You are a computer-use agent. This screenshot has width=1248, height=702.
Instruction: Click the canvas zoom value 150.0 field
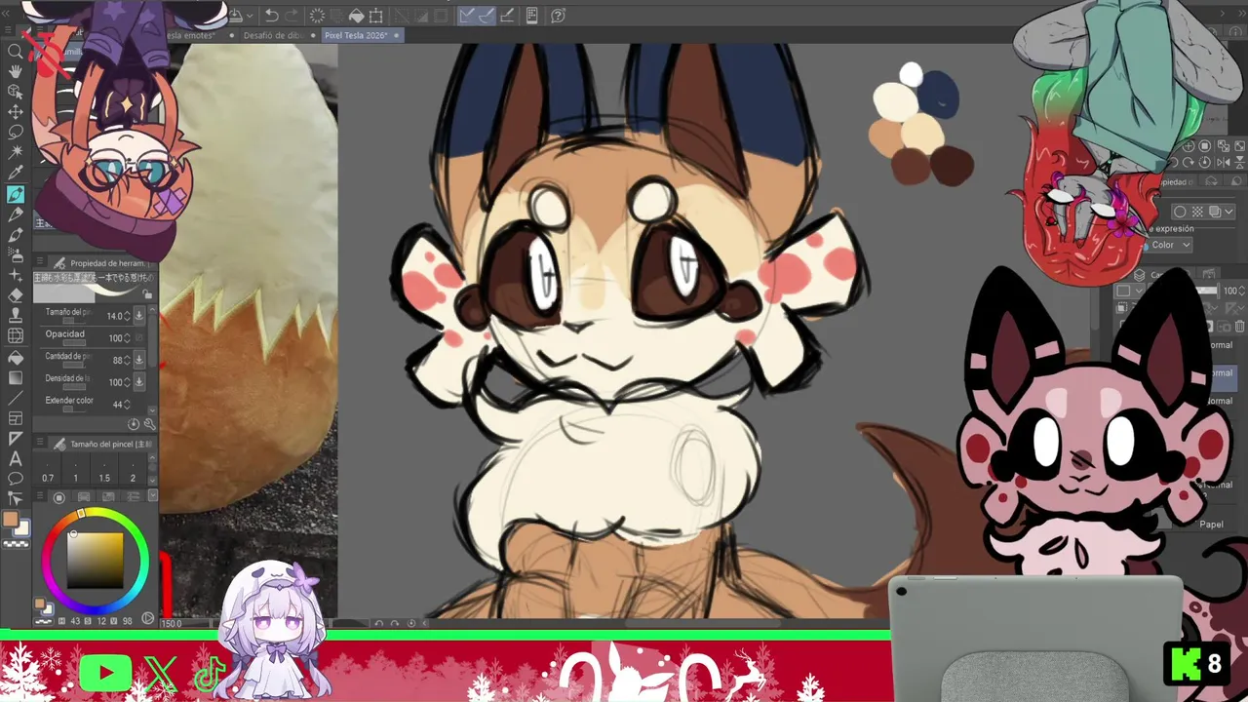[172, 623]
